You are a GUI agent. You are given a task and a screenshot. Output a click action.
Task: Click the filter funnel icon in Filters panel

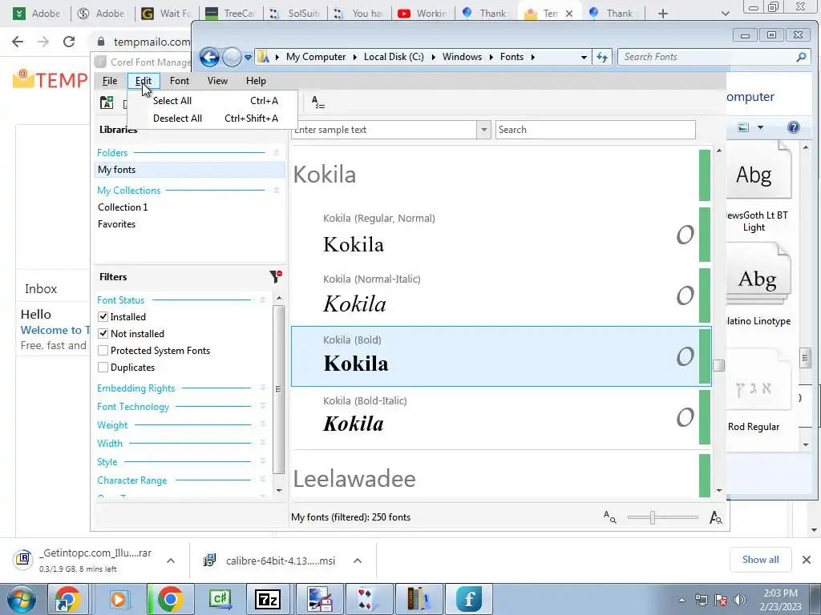276,276
